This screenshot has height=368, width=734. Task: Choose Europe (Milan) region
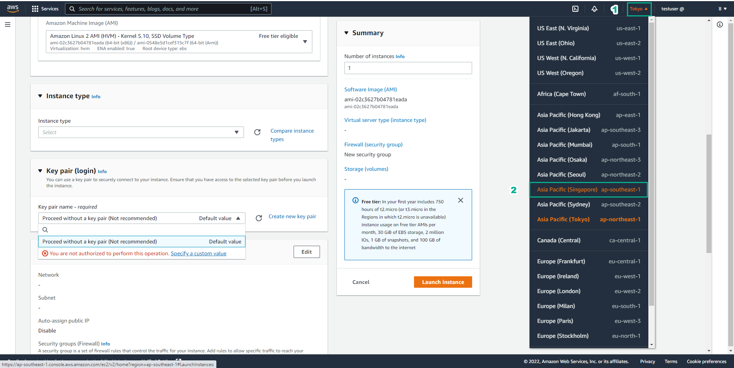point(589,306)
